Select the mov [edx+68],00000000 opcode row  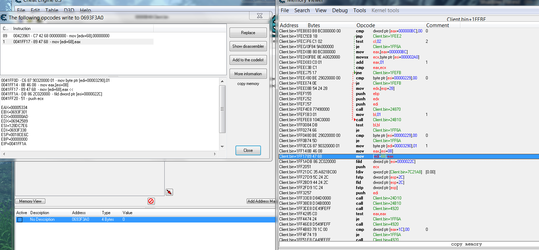point(61,36)
